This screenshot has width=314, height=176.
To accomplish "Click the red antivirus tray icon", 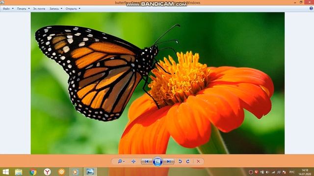I will coord(256,172).
